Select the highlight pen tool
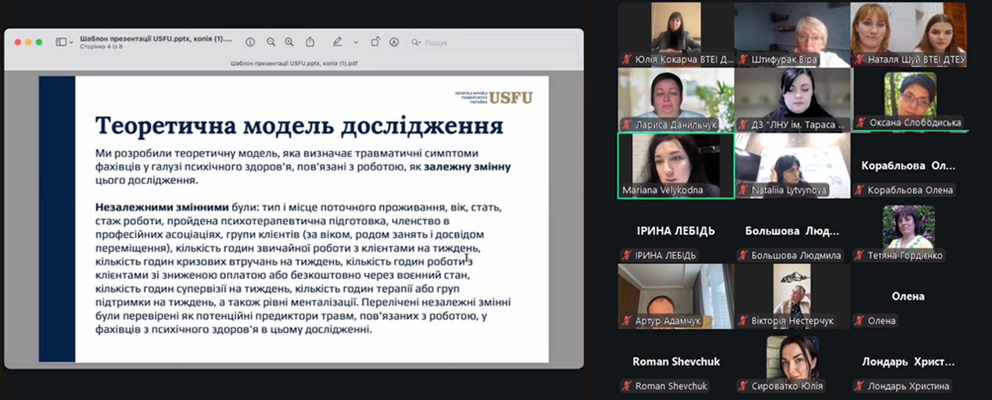Image resolution: width=992 pixels, height=400 pixels. (x=337, y=42)
